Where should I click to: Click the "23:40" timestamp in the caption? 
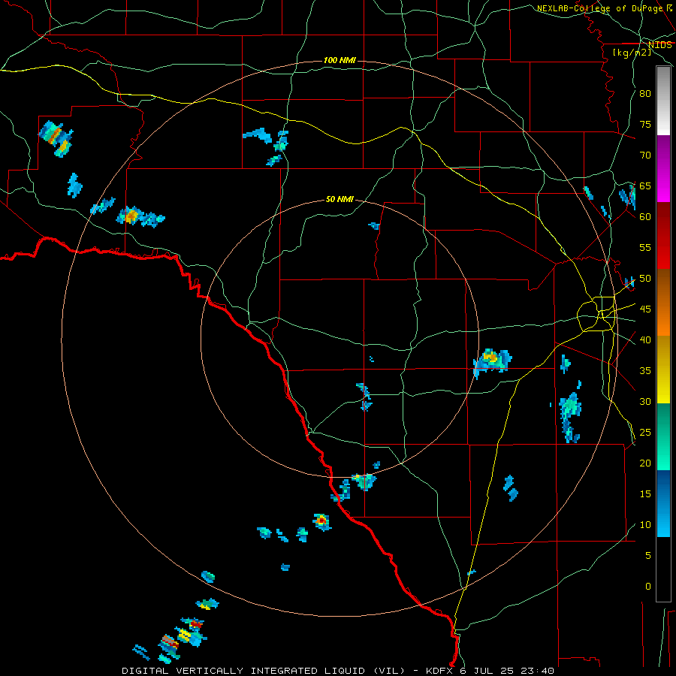[x=538, y=671]
